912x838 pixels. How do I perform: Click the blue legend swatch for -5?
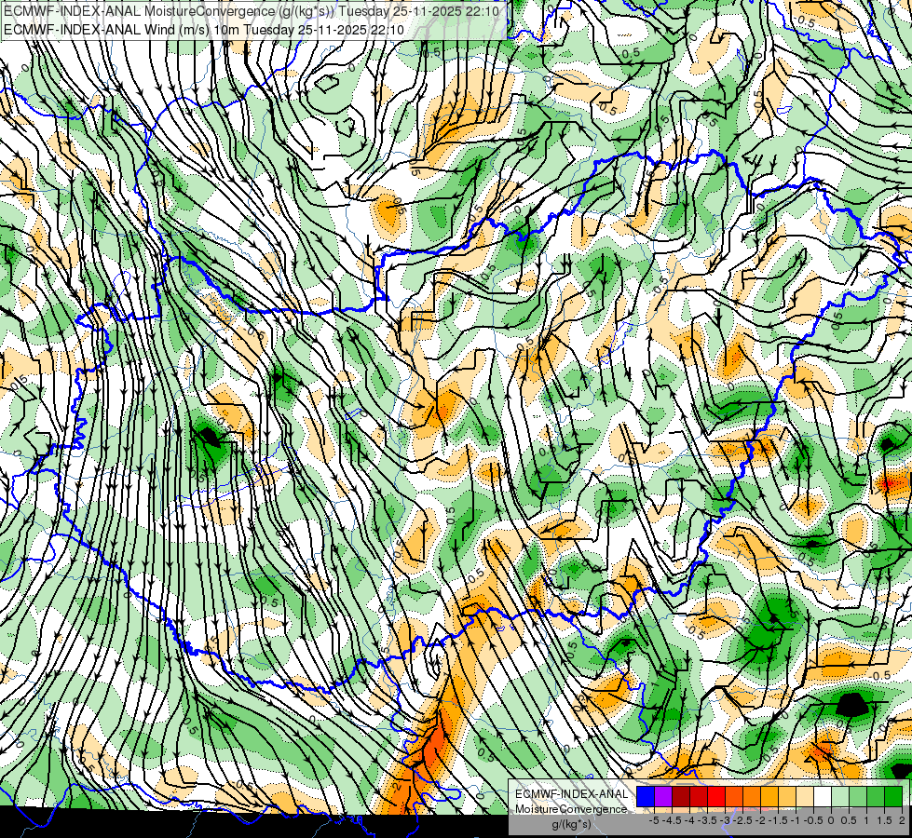[646, 796]
